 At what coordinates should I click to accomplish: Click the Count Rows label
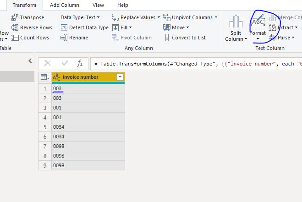[35, 38]
